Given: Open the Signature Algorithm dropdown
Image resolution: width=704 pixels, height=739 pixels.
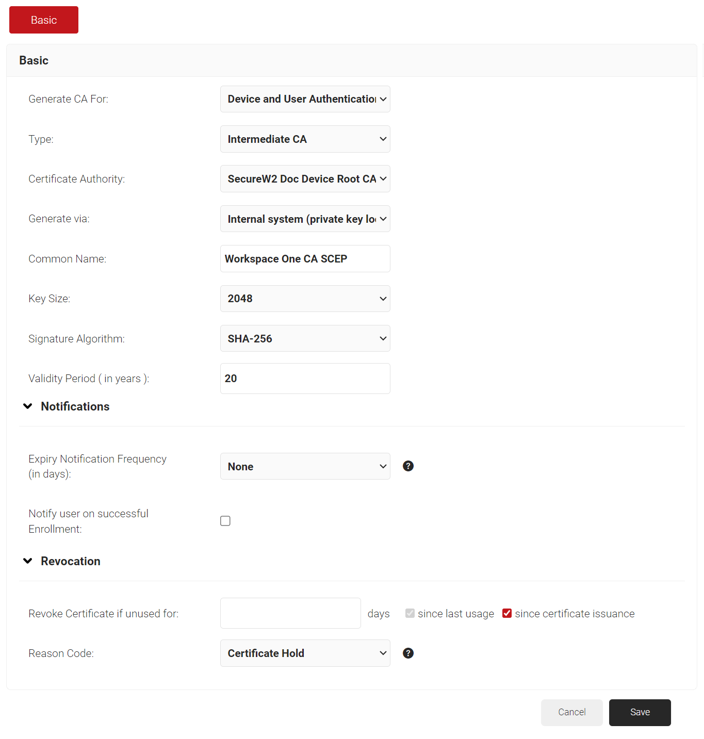Looking at the screenshot, I should point(305,339).
